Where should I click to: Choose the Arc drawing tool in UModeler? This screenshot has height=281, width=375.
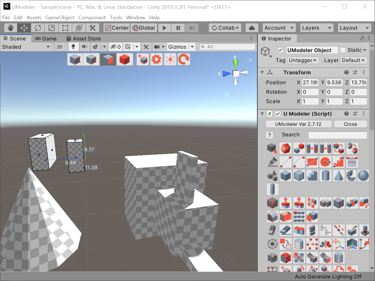[299, 162]
